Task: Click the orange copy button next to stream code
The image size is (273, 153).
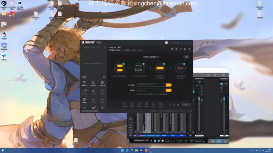Action: click(x=169, y=90)
